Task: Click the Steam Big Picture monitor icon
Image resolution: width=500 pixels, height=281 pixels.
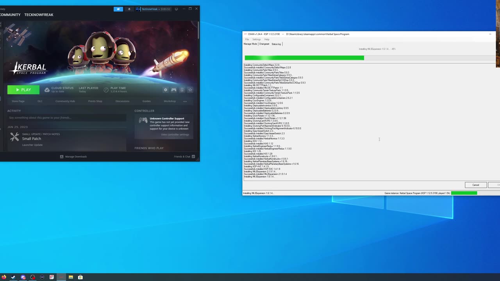Action: coord(176,9)
